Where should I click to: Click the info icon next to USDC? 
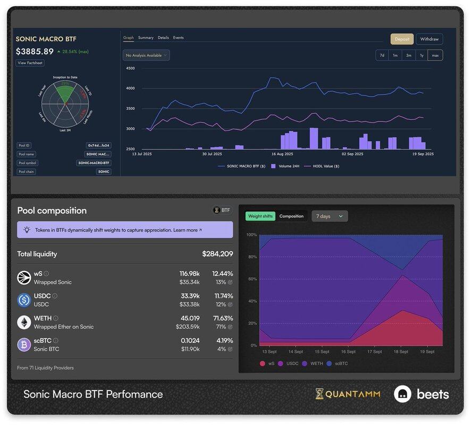[55, 295]
